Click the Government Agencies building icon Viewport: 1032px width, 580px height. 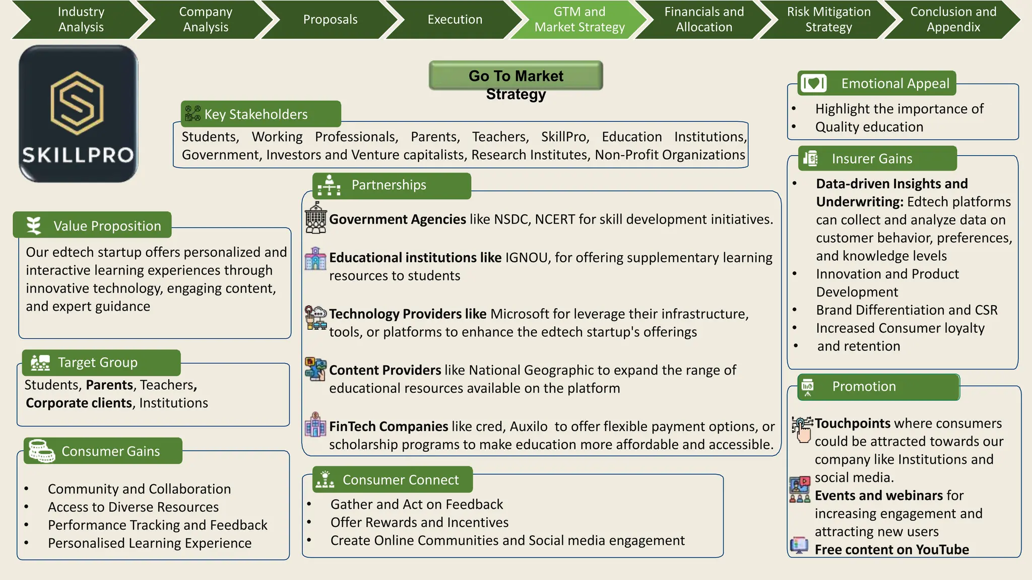pos(316,218)
